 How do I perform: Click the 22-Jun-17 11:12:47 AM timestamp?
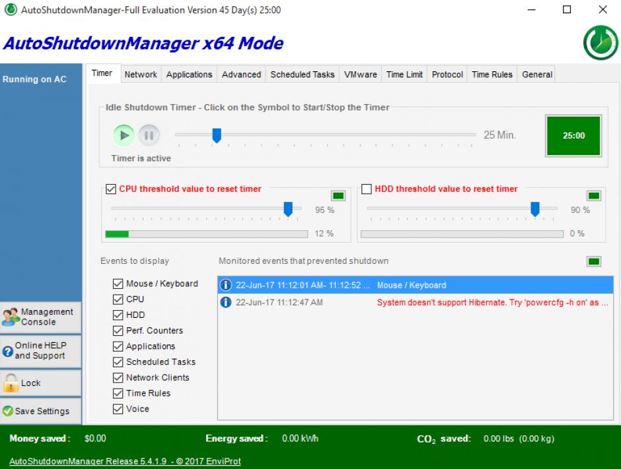tap(279, 302)
